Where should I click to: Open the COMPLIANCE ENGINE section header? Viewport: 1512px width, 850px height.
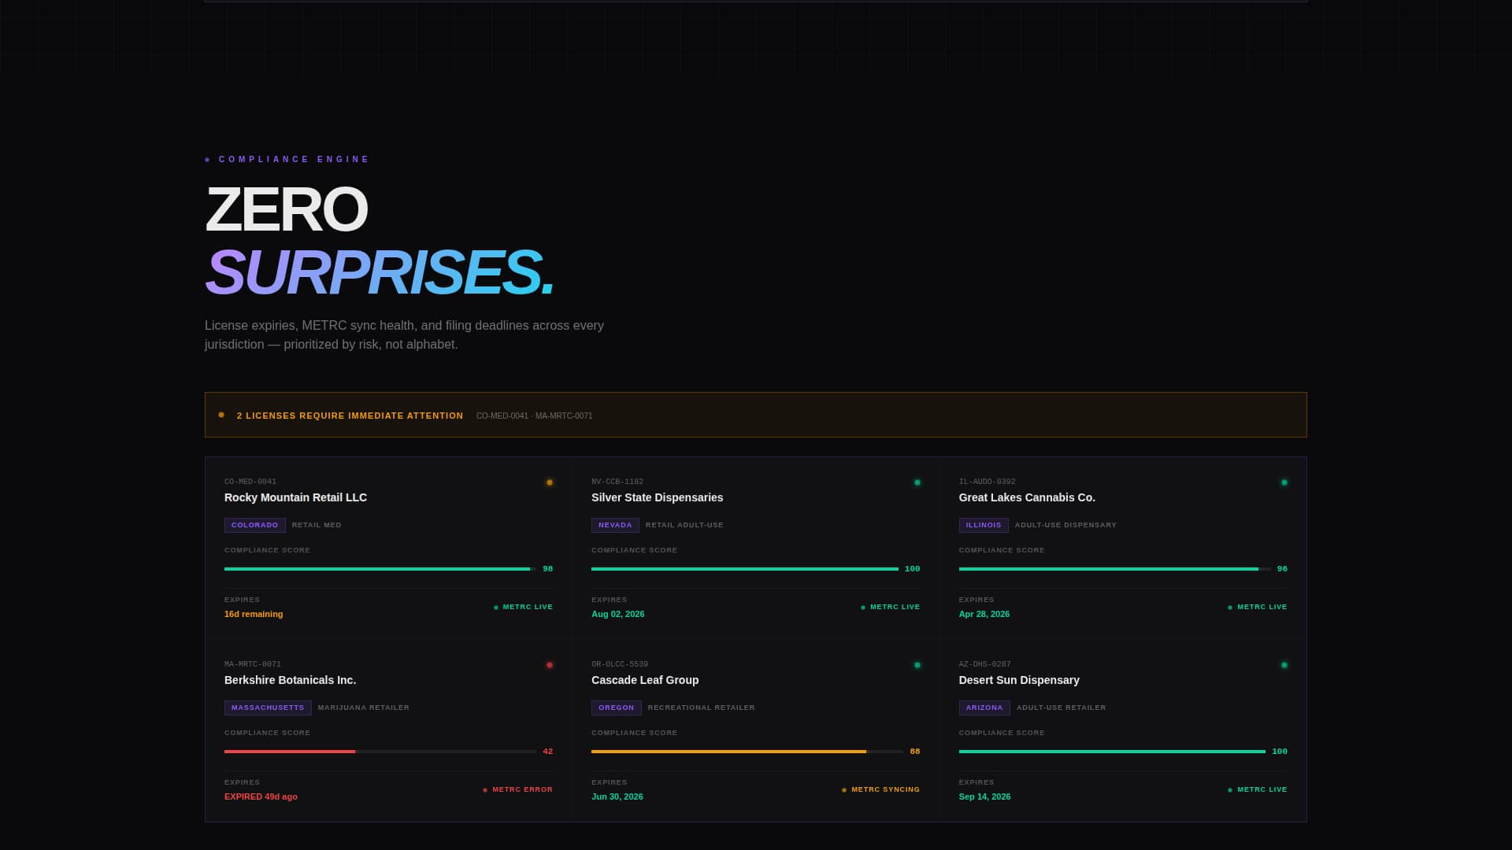[x=293, y=159]
